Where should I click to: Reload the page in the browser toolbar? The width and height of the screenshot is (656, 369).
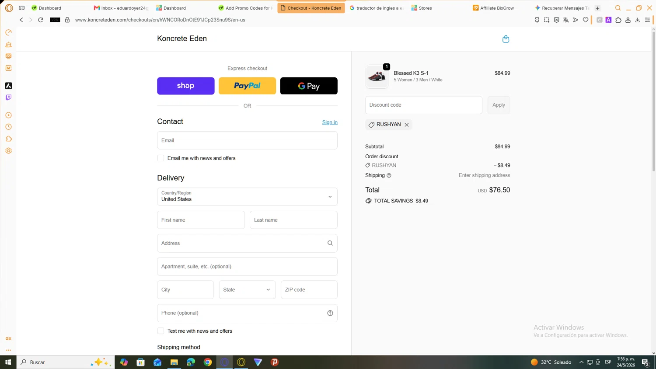[x=41, y=20]
